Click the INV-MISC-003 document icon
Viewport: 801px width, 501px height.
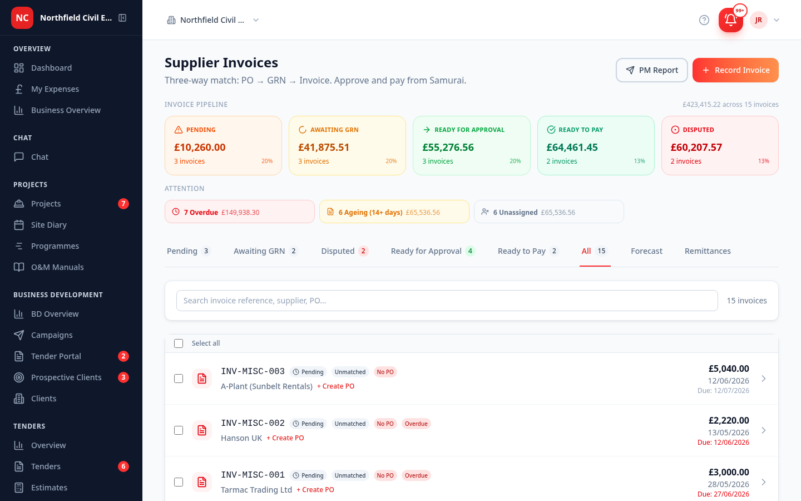click(x=202, y=379)
